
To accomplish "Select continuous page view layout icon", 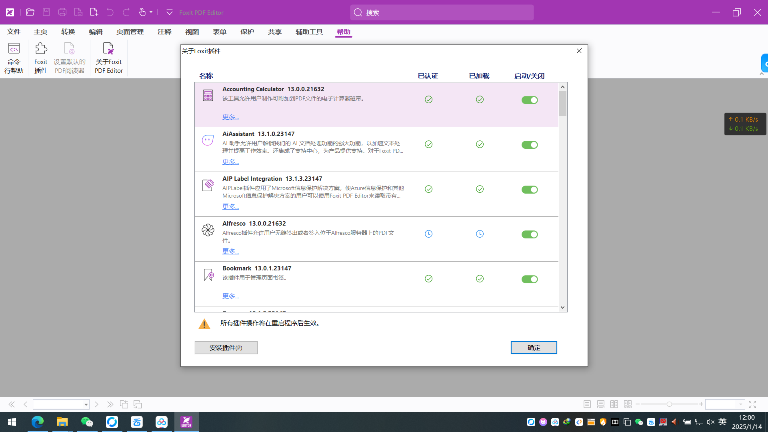I will [x=601, y=404].
